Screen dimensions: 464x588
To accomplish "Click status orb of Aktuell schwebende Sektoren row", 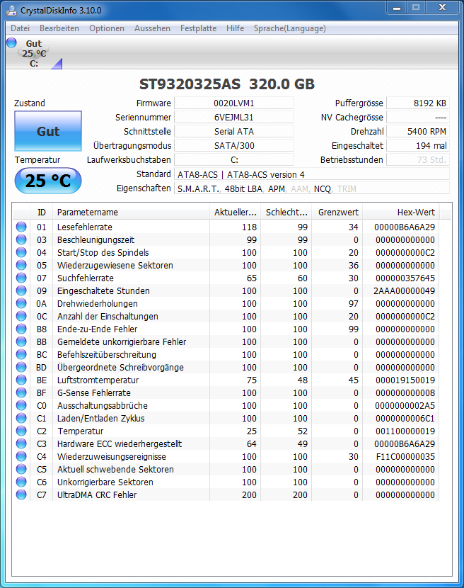I will tap(21, 469).
